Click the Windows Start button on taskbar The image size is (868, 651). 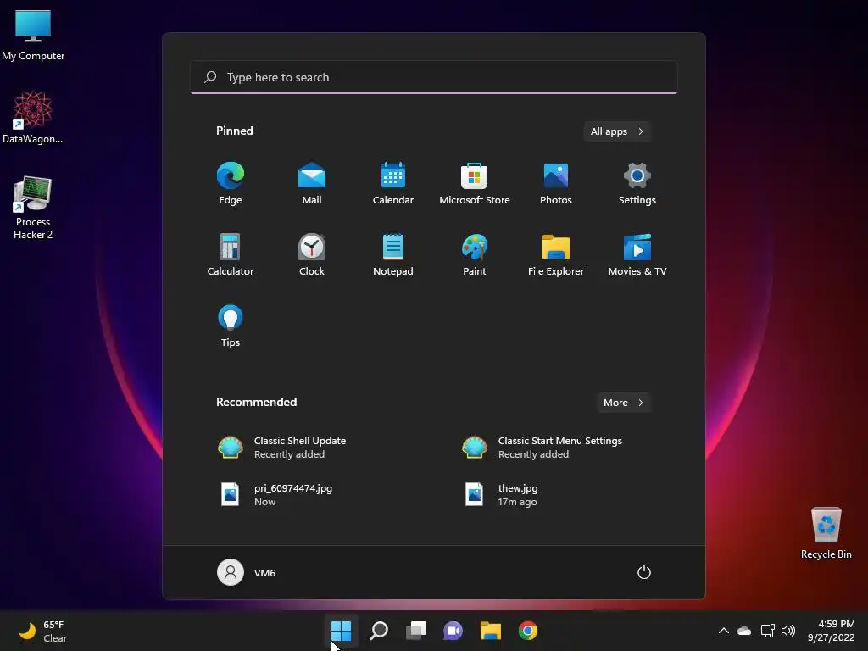click(x=341, y=631)
